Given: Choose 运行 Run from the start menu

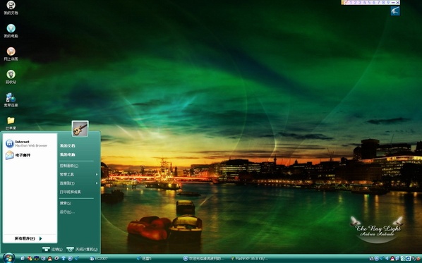Looking at the screenshot, I should click(67, 212).
